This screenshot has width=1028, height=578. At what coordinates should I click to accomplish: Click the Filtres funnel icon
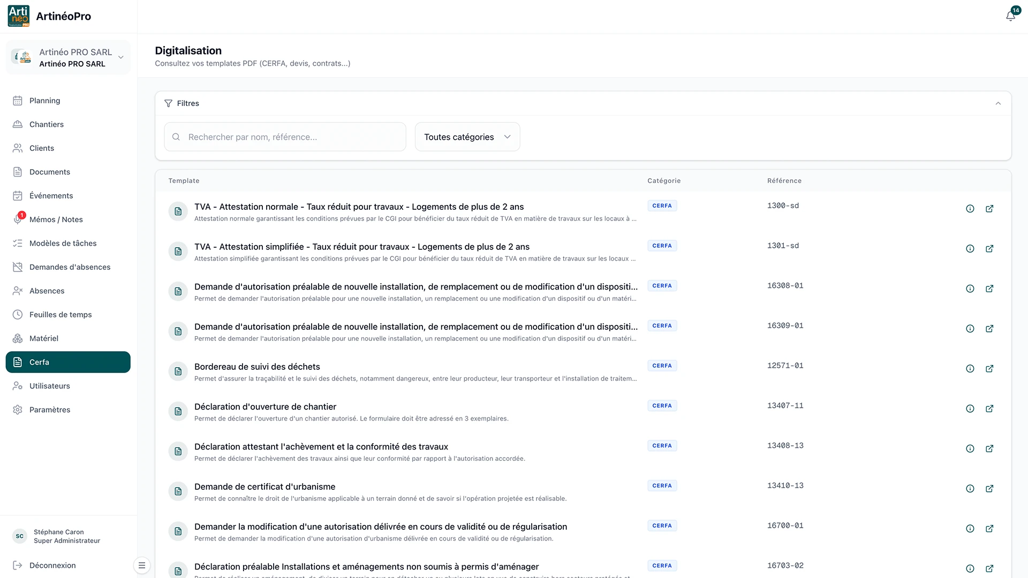point(168,104)
